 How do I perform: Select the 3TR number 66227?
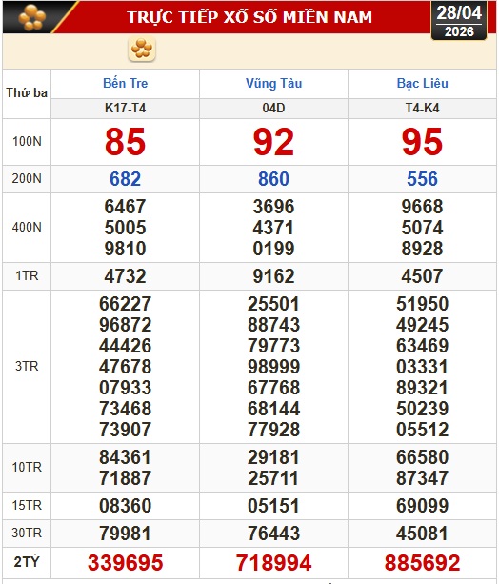coord(125,304)
